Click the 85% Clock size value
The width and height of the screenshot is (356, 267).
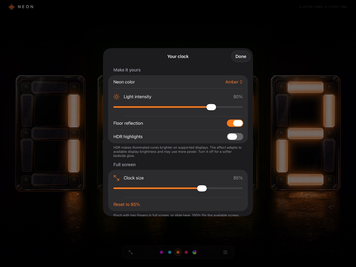click(x=238, y=178)
